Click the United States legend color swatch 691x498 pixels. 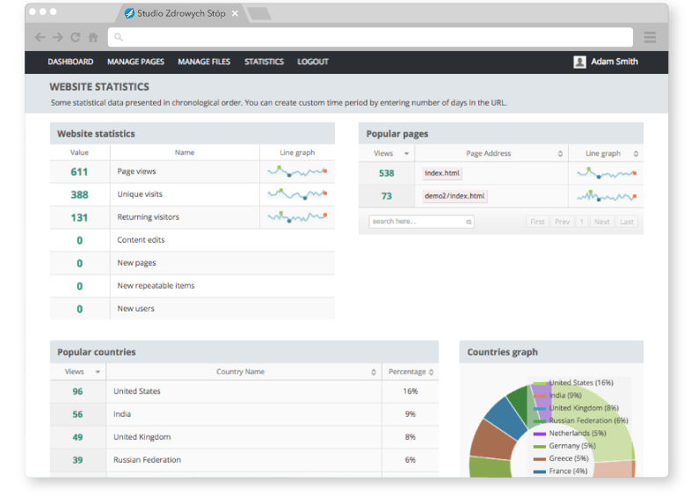(540, 384)
